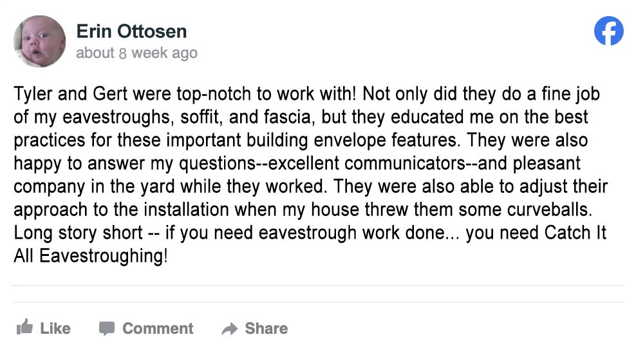Click the word 'Like' beside thumbs-up
The image size is (636, 346).
click(55, 328)
